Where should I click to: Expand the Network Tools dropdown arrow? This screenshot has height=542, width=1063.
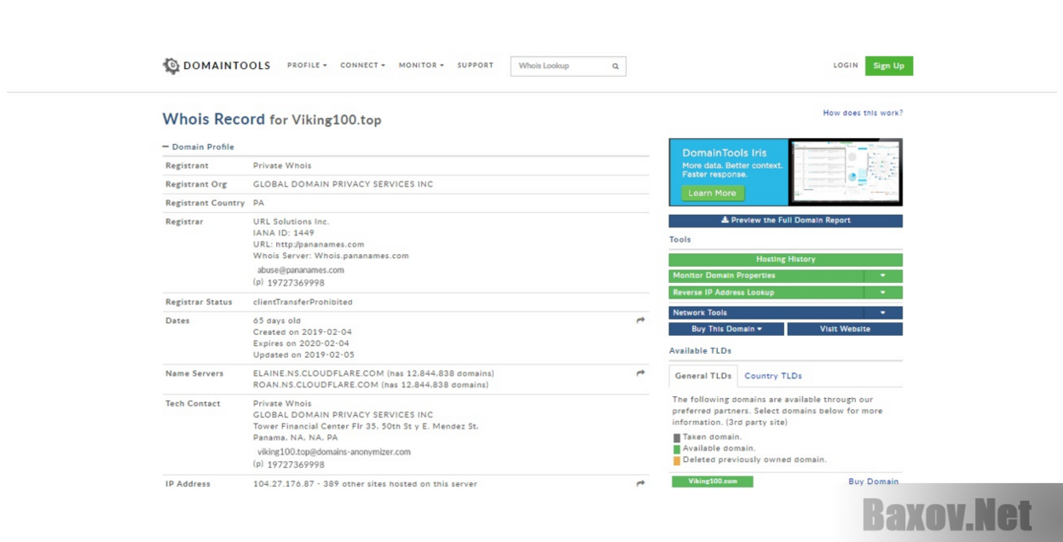883,313
